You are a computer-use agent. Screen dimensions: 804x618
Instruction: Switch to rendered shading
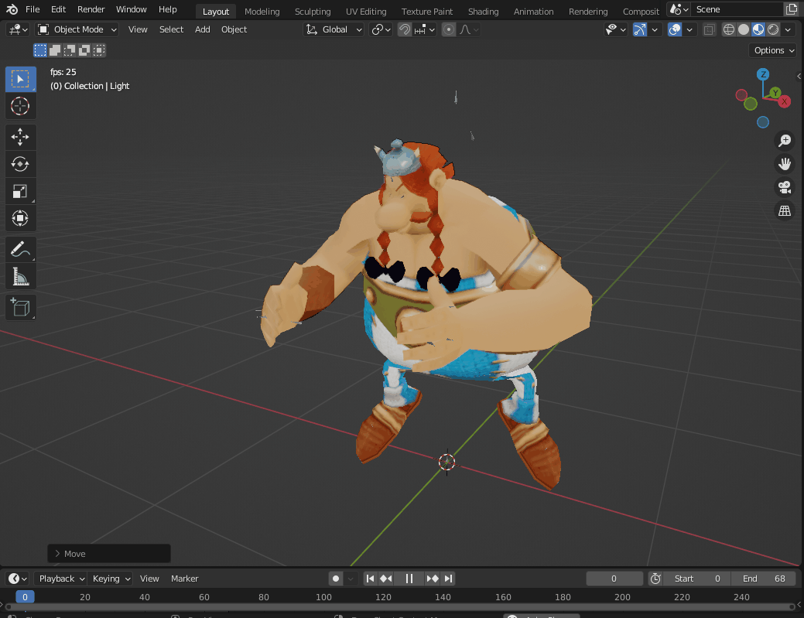click(x=773, y=29)
